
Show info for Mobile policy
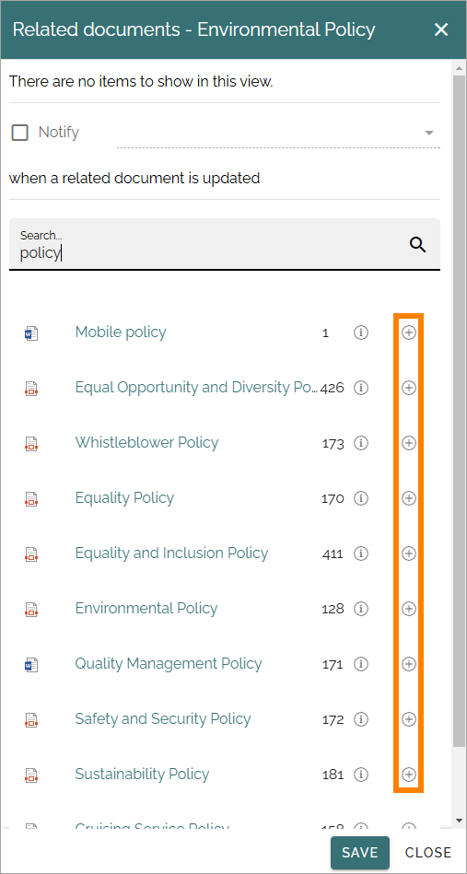361,332
